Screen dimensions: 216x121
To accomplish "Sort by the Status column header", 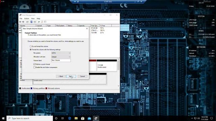I will [72, 26].
